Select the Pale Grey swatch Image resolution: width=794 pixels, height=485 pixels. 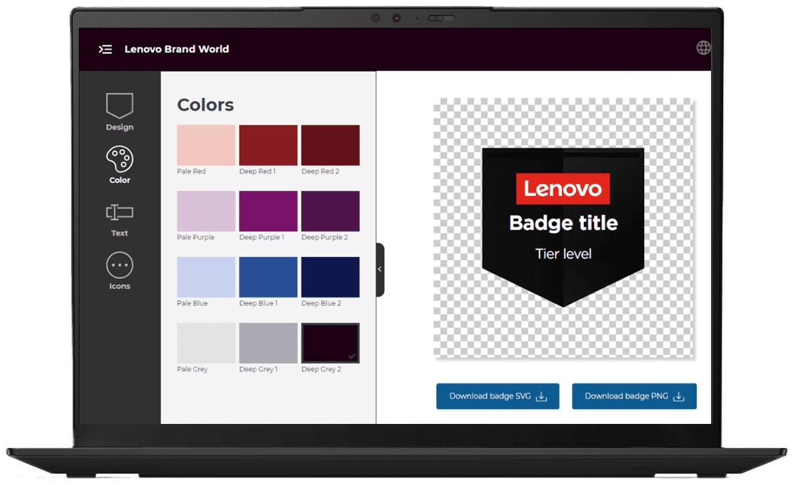pyautogui.click(x=205, y=343)
